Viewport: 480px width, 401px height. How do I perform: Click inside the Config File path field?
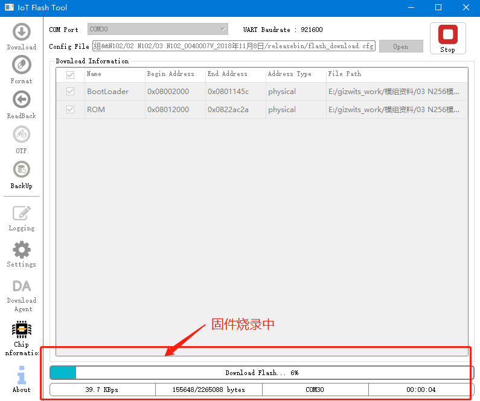click(233, 46)
